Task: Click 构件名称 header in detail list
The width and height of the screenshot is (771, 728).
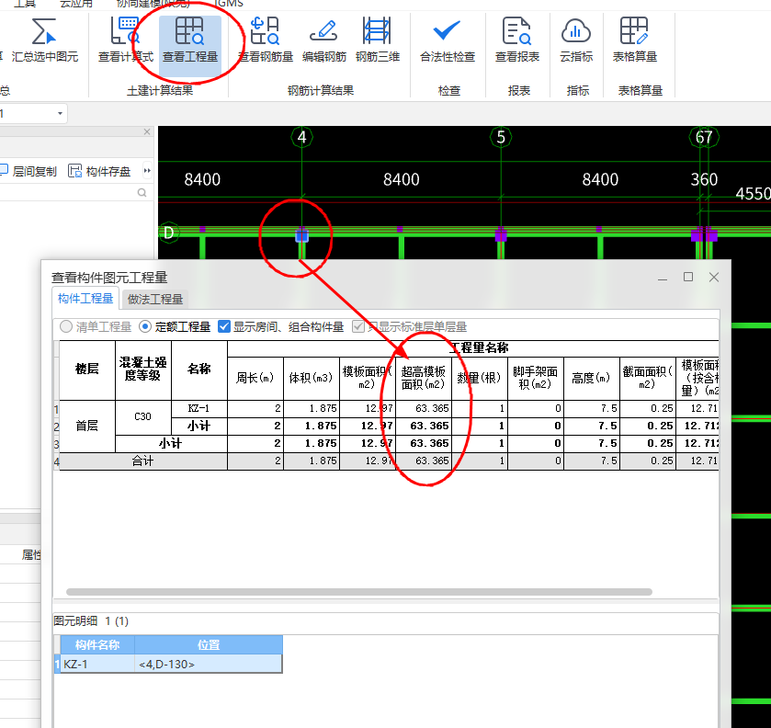Action: (97, 645)
